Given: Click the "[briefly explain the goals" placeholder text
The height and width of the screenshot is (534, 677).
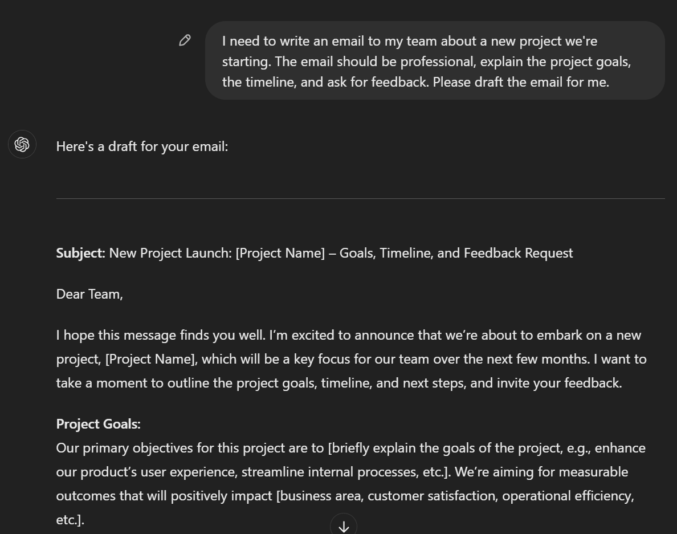Looking at the screenshot, I should pos(401,448).
